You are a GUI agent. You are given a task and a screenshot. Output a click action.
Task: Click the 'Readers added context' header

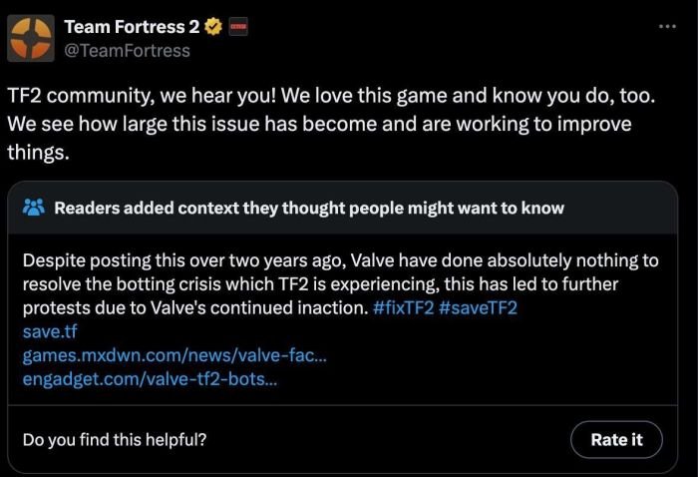pyautogui.click(x=308, y=208)
